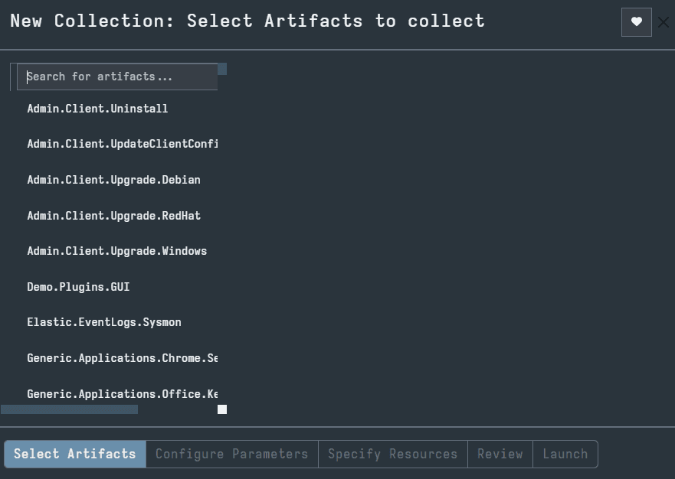This screenshot has width=675, height=479.
Task: Pick the Admin.Client.Upgrade.Debian artifact
Action: [113, 180]
